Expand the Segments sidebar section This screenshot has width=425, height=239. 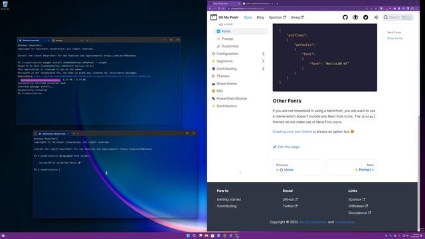238,61
